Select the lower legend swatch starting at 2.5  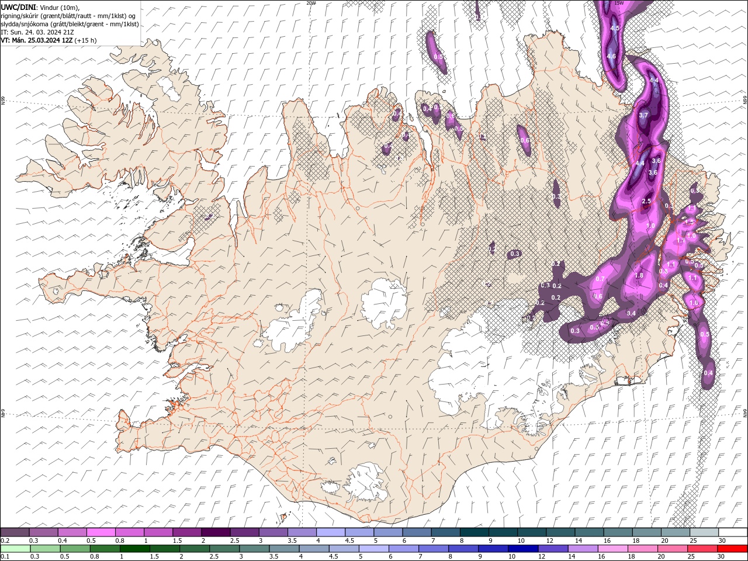[224, 549]
